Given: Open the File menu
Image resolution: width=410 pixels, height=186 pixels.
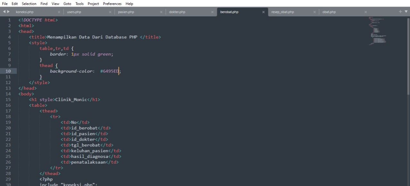Looking at the screenshot, I should 5,4.
